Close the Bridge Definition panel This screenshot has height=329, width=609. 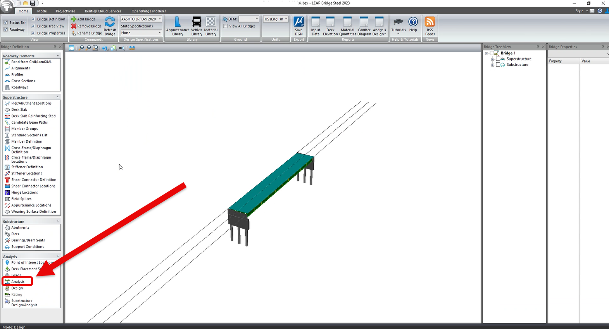point(60,47)
